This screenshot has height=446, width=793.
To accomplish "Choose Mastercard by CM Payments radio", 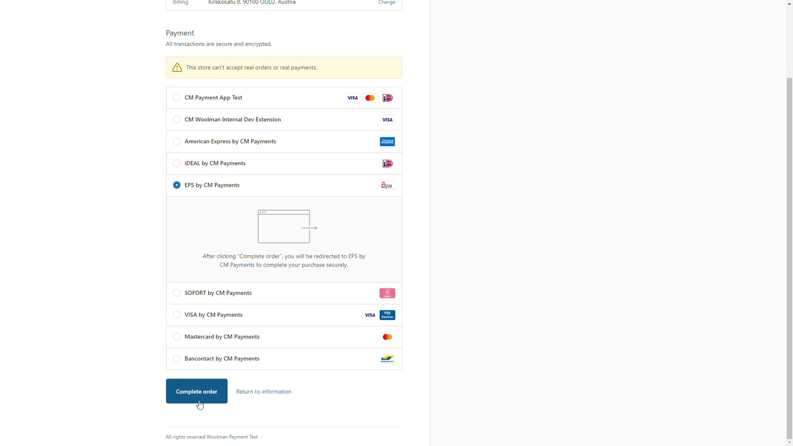I will (176, 336).
